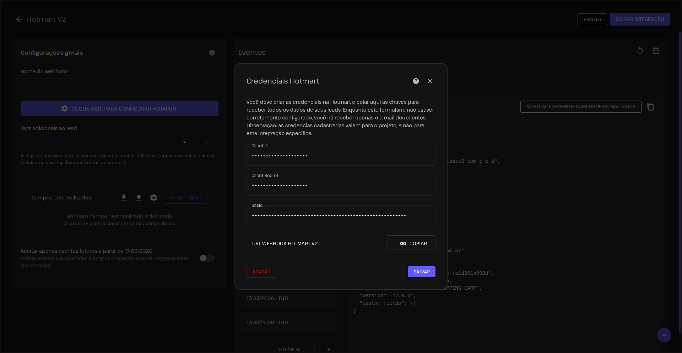Click the scroll-to-top round button
Viewport: 682px width, 353px height.
point(664,335)
